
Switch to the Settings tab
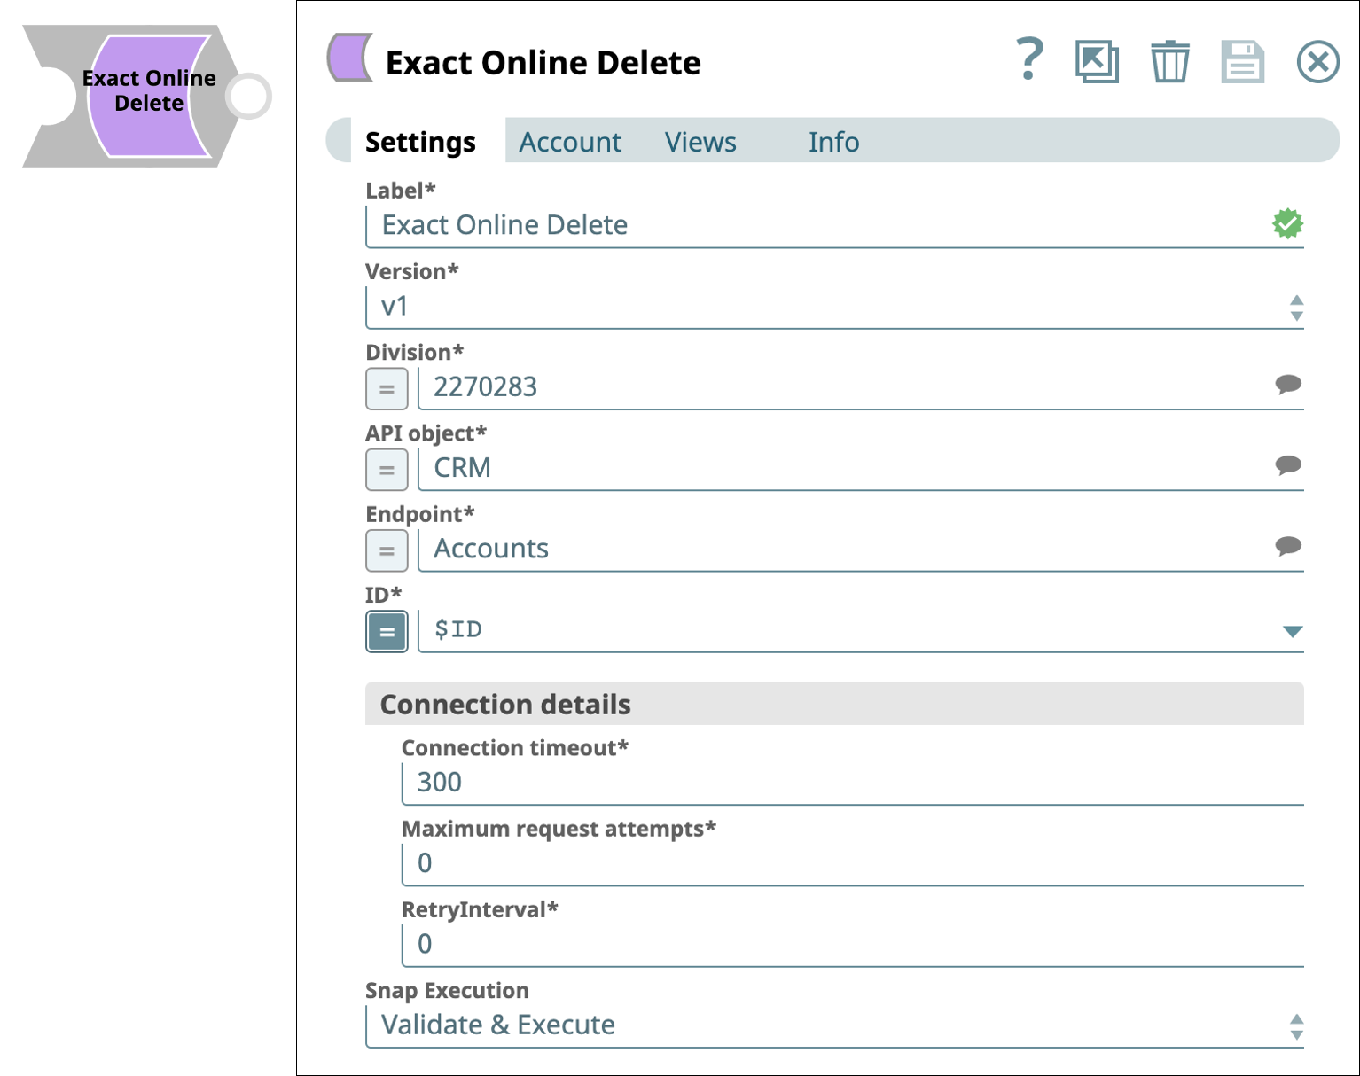pos(420,142)
